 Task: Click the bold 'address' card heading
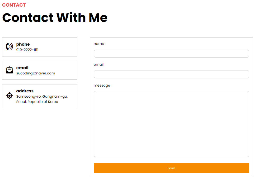(25, 91)
